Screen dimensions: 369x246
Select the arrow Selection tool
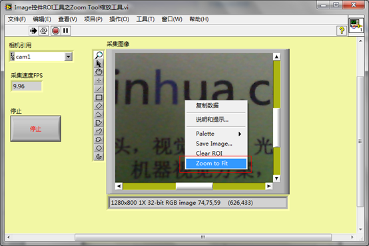point(99,63)
